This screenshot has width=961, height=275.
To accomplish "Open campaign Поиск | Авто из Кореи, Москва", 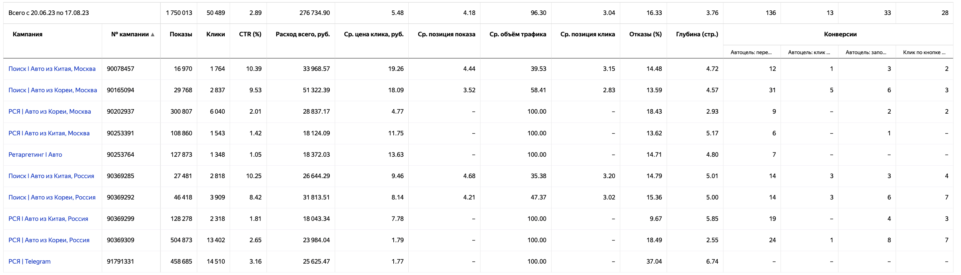I will click(x=53, y=90).
